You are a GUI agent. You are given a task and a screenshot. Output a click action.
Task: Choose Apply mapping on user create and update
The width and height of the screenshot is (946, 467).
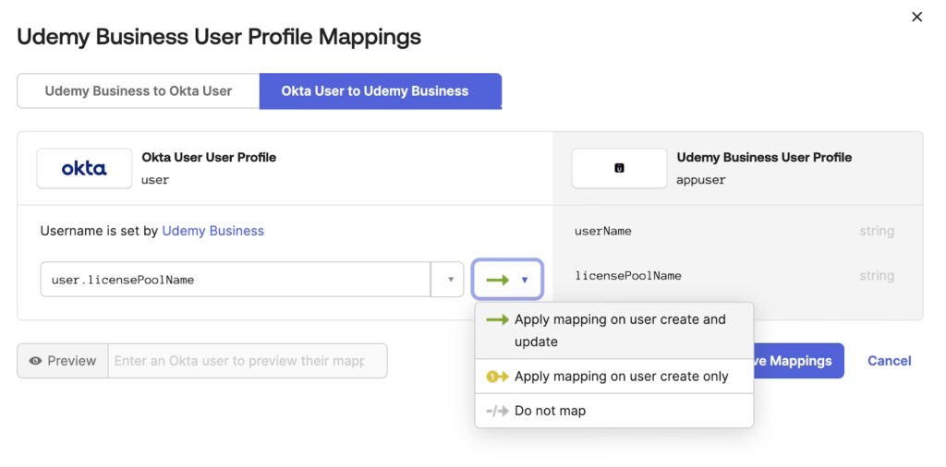tap(620, 329)
